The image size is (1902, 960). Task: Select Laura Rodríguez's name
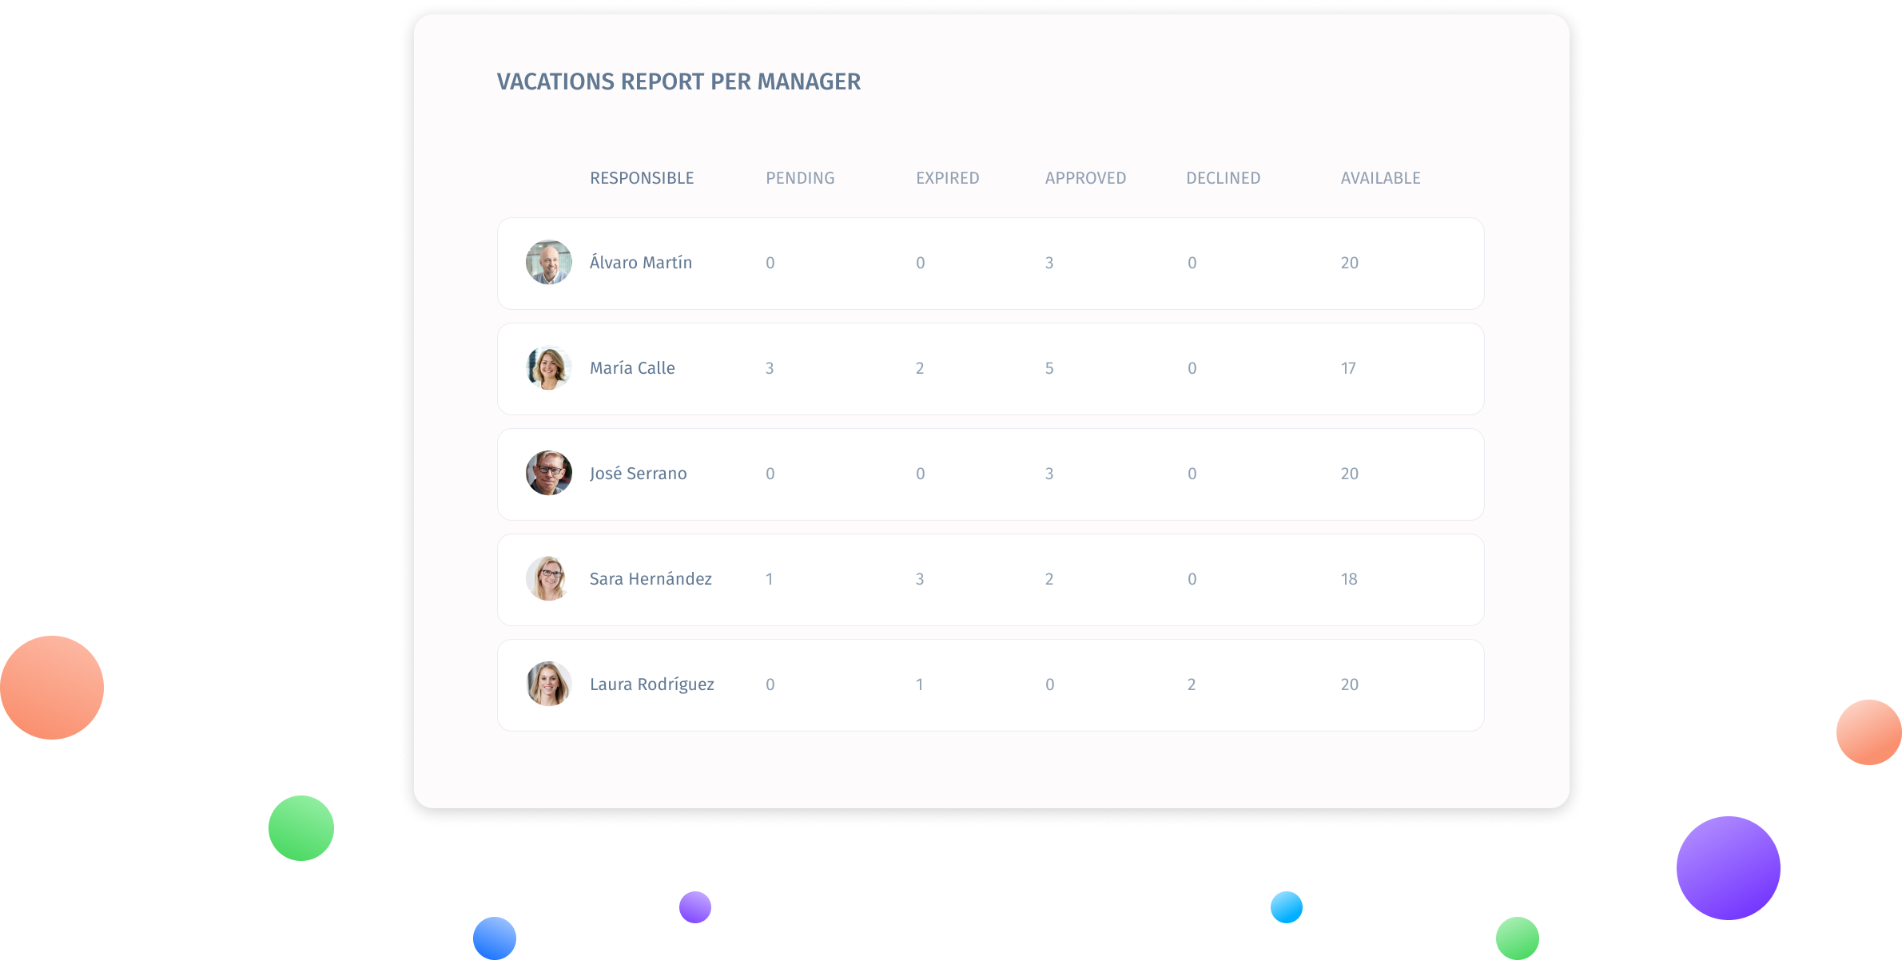(651, 684)
